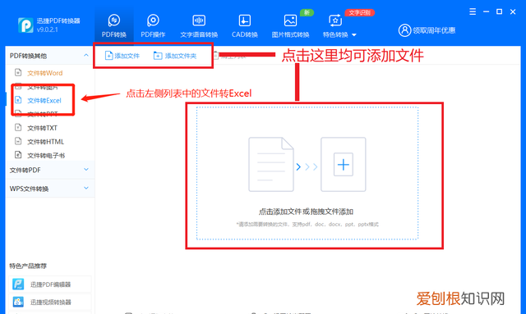Click the user avatar icon
Viewport: 526px width, 314px height.
coord(404,30)
